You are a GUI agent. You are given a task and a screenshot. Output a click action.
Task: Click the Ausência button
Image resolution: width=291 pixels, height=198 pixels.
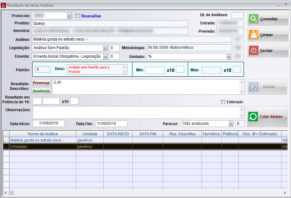click(x=41, y=91)
